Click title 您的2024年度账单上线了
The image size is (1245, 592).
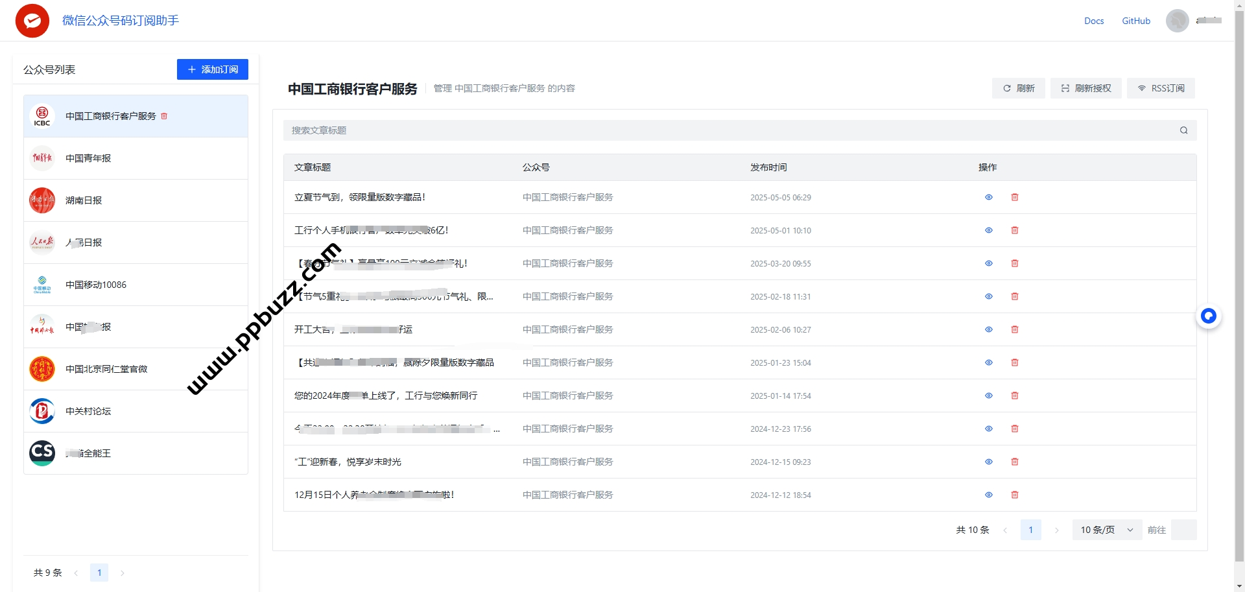pyautogui.click(x=386, y=396)
